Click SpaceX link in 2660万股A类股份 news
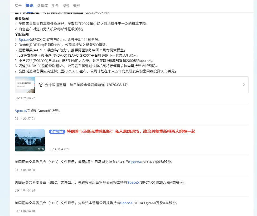 pos(126,203)
